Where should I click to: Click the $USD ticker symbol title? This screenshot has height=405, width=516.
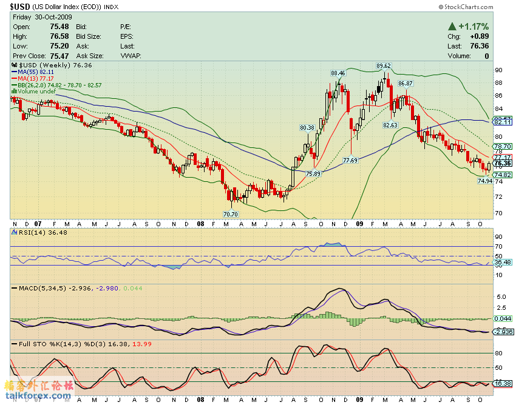coord(20,7)
